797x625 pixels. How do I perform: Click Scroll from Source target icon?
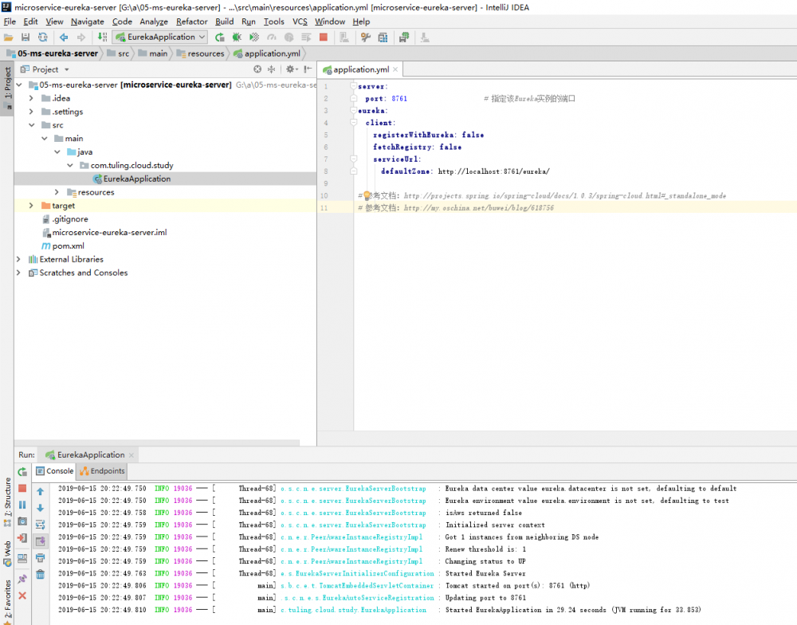[257, 69]
